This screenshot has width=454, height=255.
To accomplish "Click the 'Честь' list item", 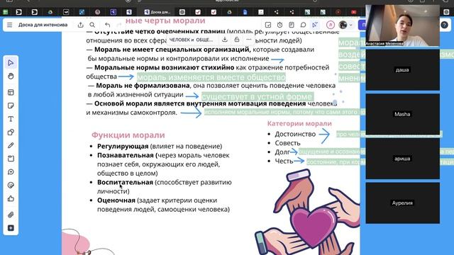I will click(x=284, y=161).
